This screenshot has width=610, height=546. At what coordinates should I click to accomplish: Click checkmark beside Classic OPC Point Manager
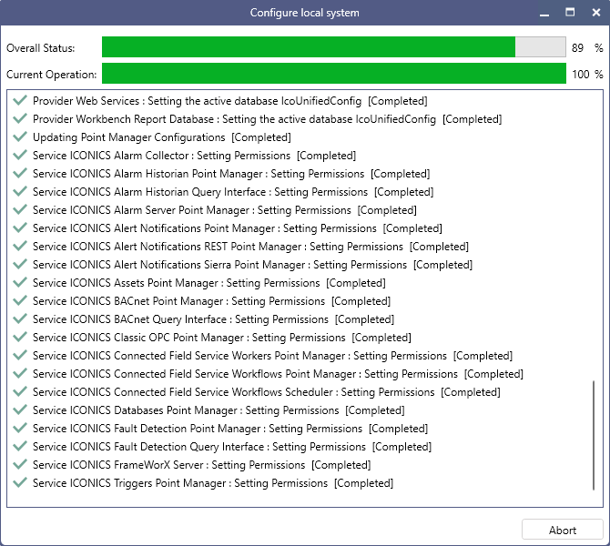[x=20, y=338]
